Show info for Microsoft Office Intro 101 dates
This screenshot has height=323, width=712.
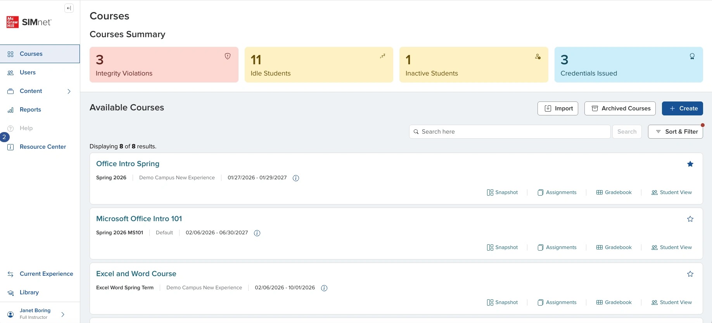(x=257, y=233)
